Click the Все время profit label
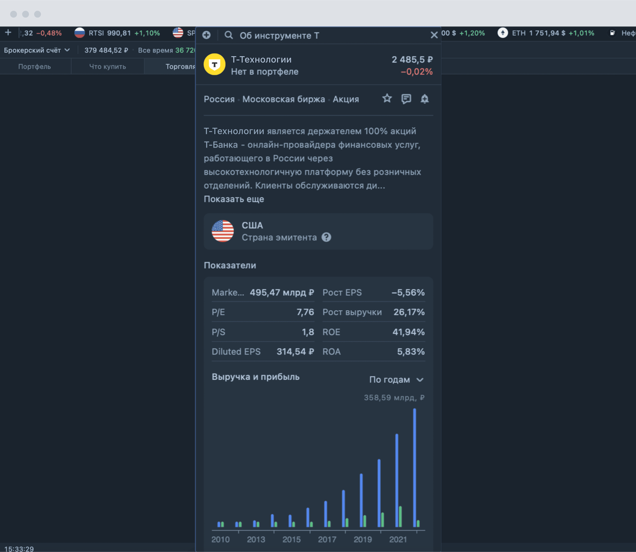 (x=156, y=50)
